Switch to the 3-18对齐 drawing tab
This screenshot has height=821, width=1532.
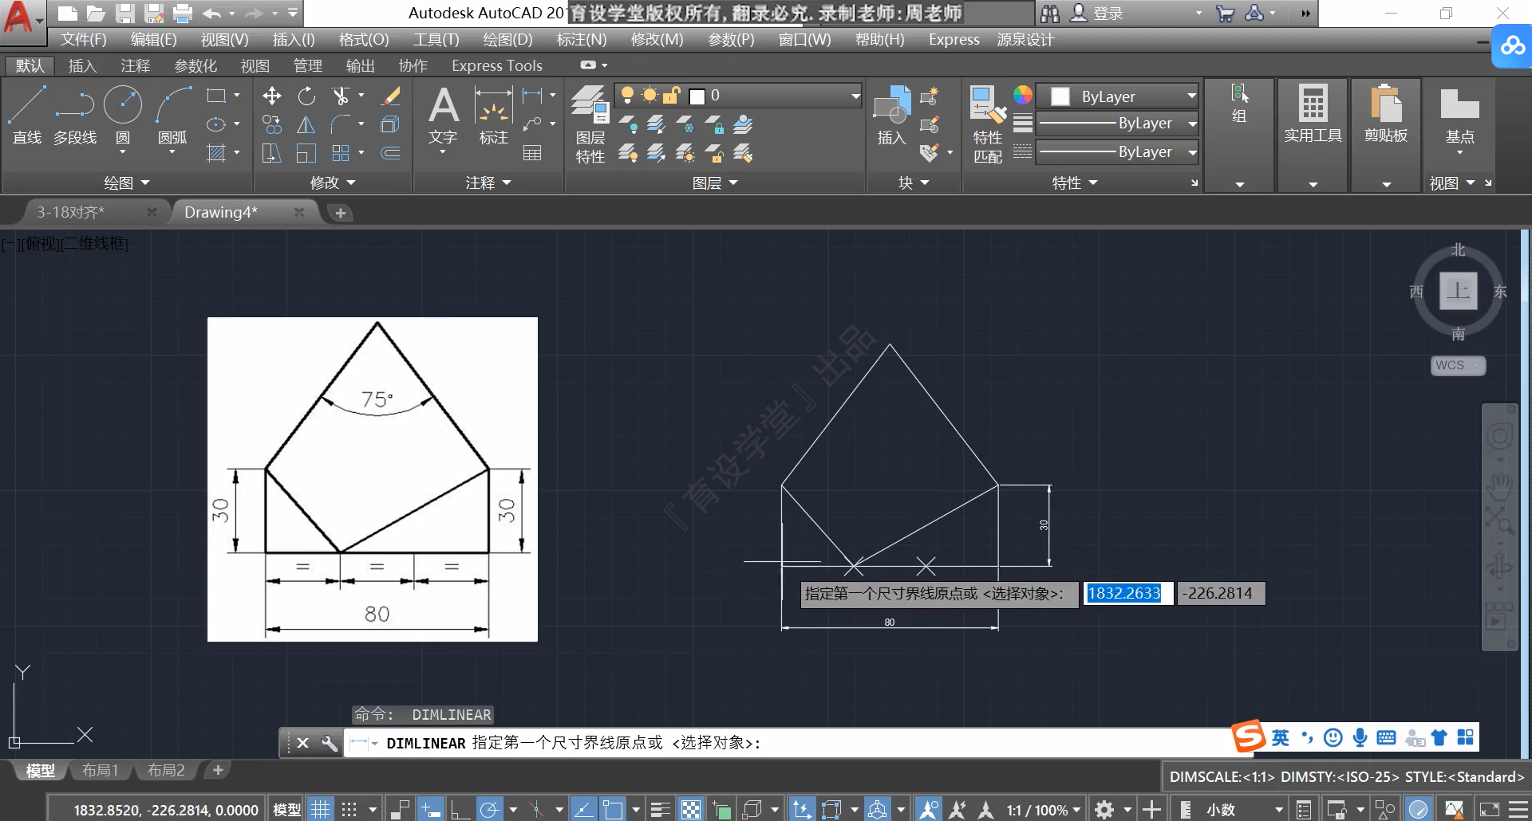pos(70,212)
